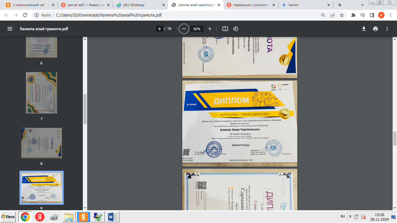Screen dimensions: 397x223
Task: Open the Chrome three-dot menu
Action: click(x=390, y=15)
